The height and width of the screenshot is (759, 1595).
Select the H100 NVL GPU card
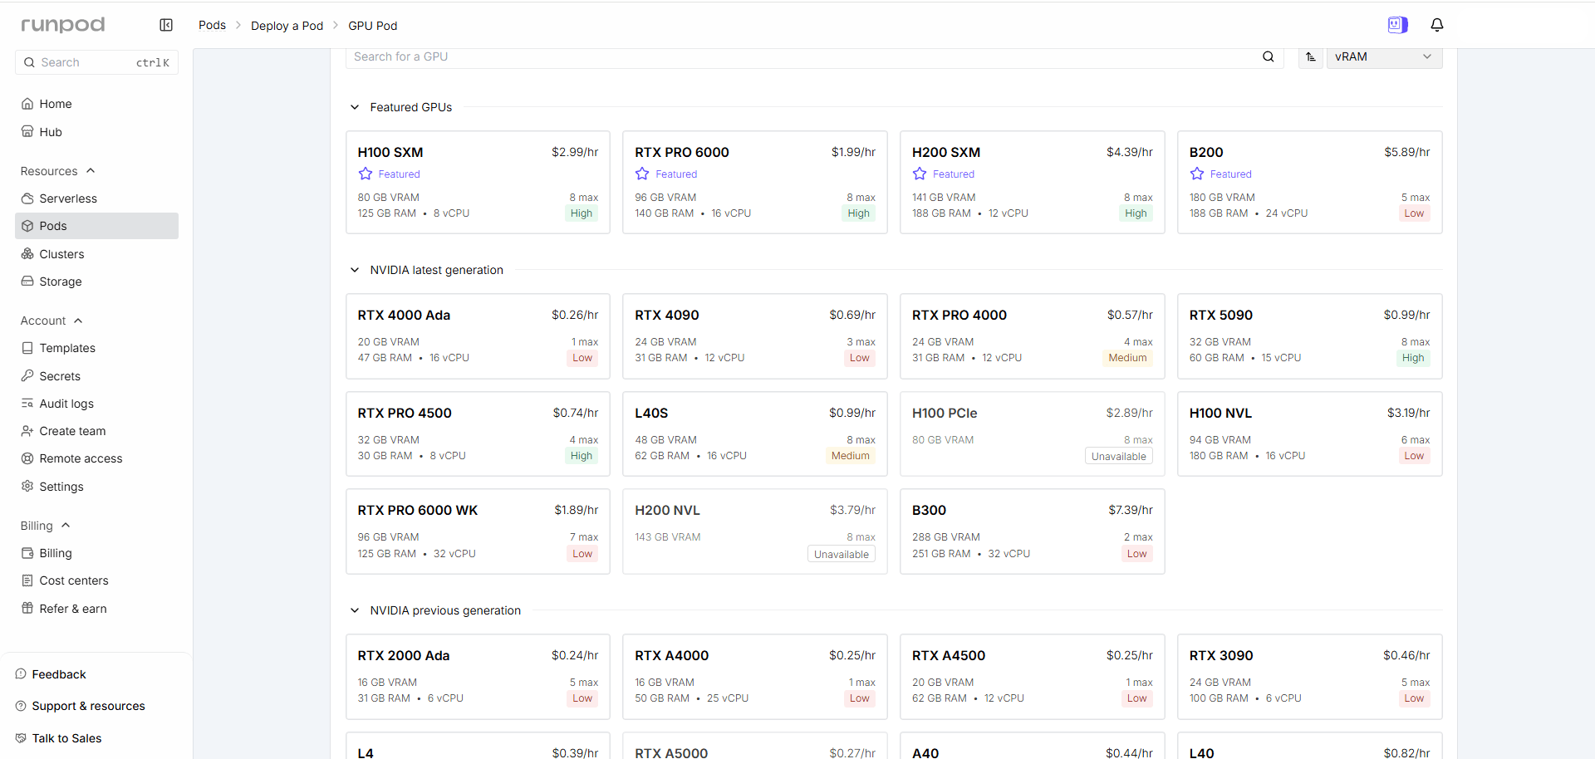tap(1309, 433)
